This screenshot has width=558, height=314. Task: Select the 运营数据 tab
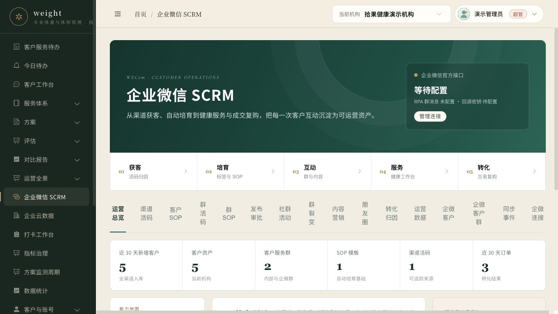(420, 213)
